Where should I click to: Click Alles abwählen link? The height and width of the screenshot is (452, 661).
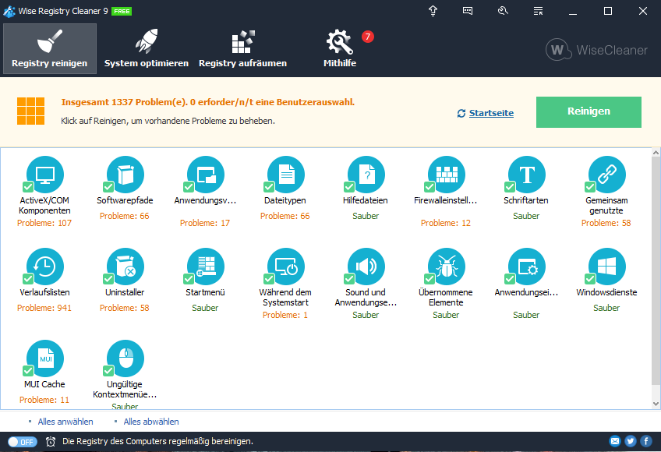tap(151, 422)
